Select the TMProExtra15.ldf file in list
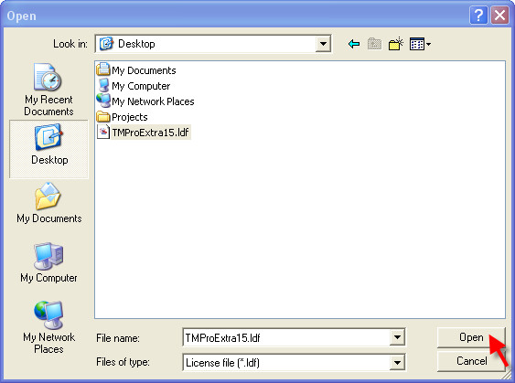This screenshot has width=515, height=383. [144, 133]
